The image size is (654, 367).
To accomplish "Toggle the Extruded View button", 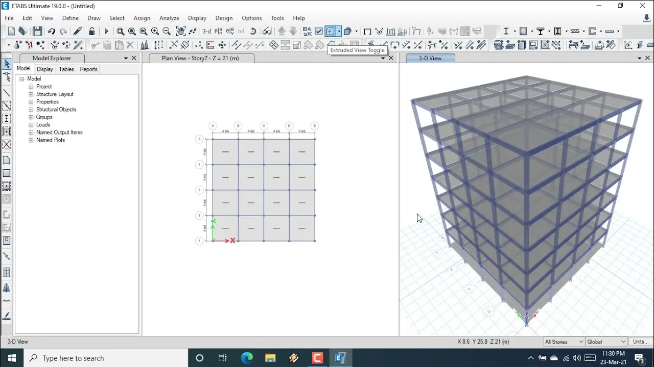I will [331, 32].
